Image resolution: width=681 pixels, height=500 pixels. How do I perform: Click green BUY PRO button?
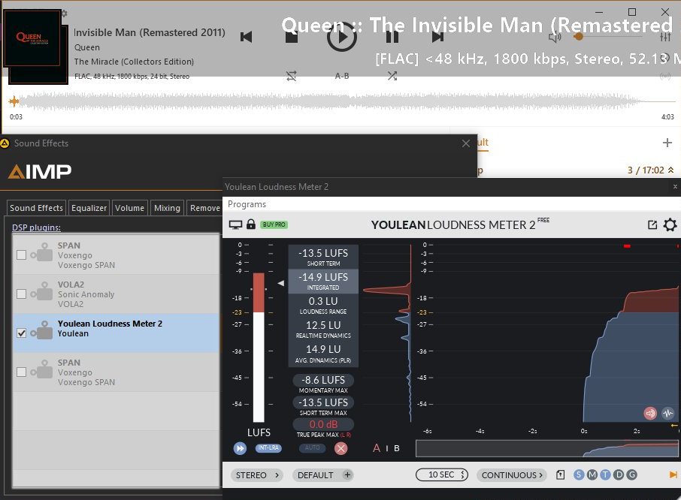(x=274, y=224)
